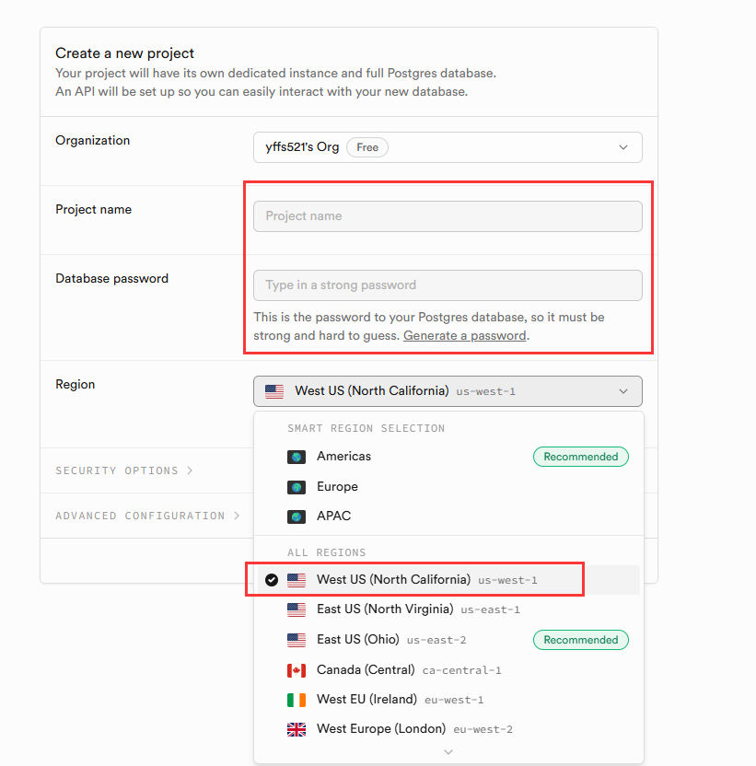Click the APAC globe icon
Screen dimensions: 756x766
tap(297, 516)
